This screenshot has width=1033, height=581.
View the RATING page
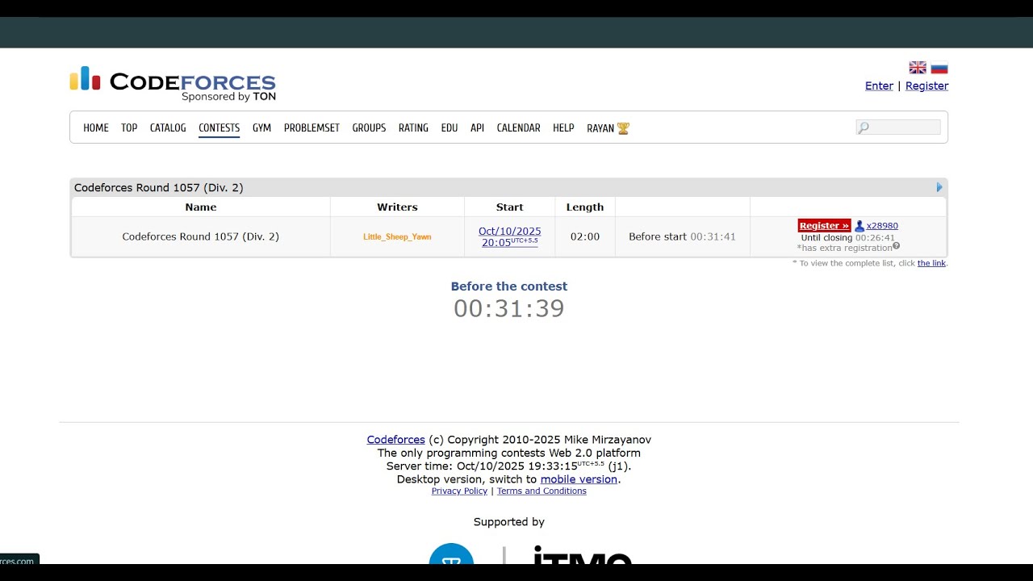click(413, 128)
